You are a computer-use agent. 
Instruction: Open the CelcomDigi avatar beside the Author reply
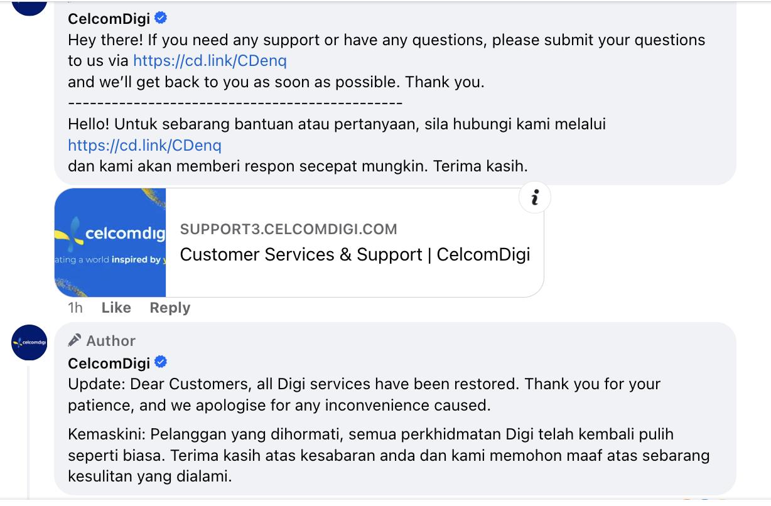tap(30, 342)
